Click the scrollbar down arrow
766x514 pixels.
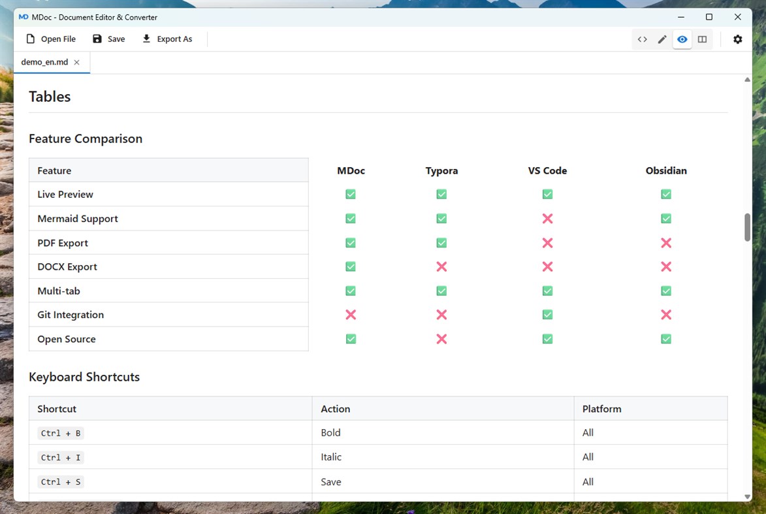click(x=748, y=496)
